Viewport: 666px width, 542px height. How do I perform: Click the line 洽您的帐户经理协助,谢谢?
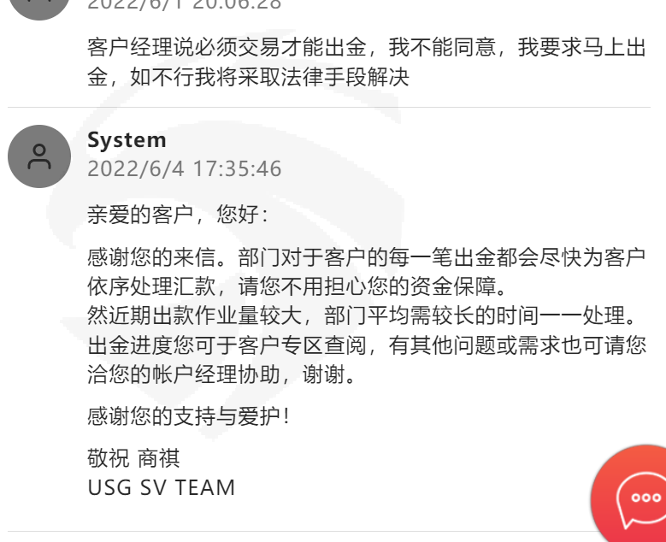click(x=221, y=374)
